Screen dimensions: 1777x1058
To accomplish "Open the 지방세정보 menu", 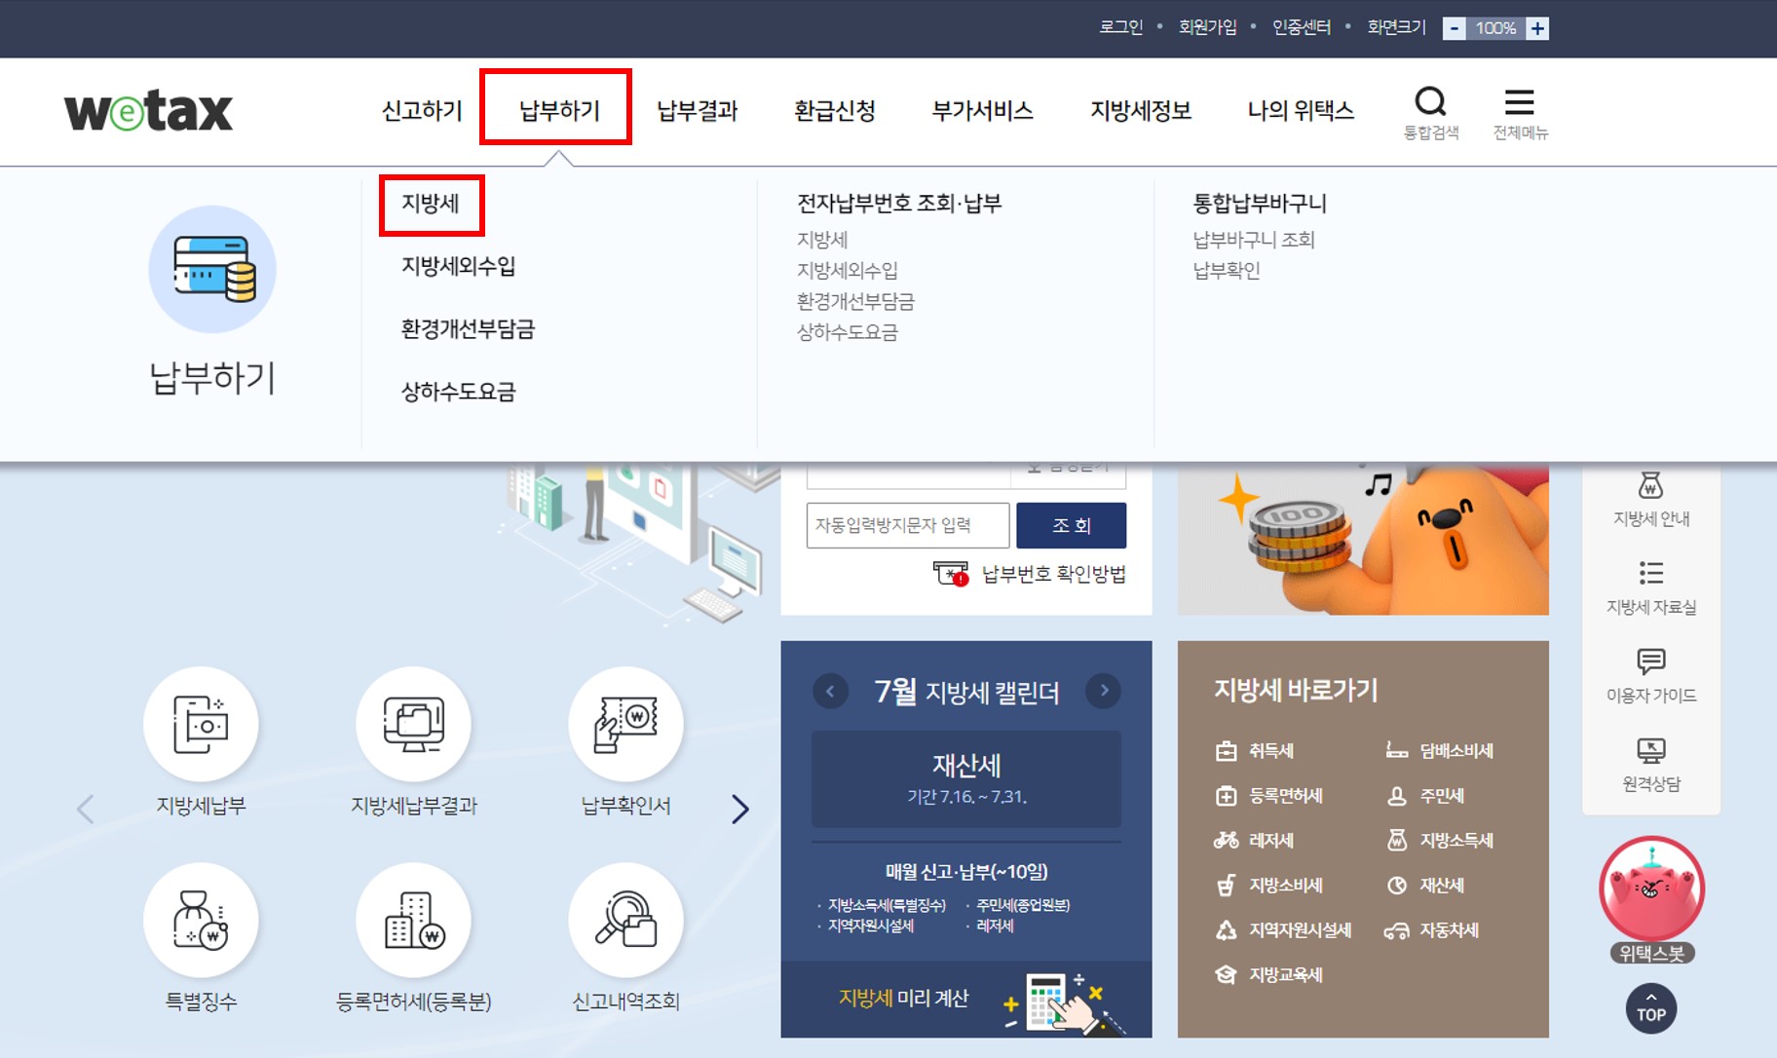I will click(1141, 111).
